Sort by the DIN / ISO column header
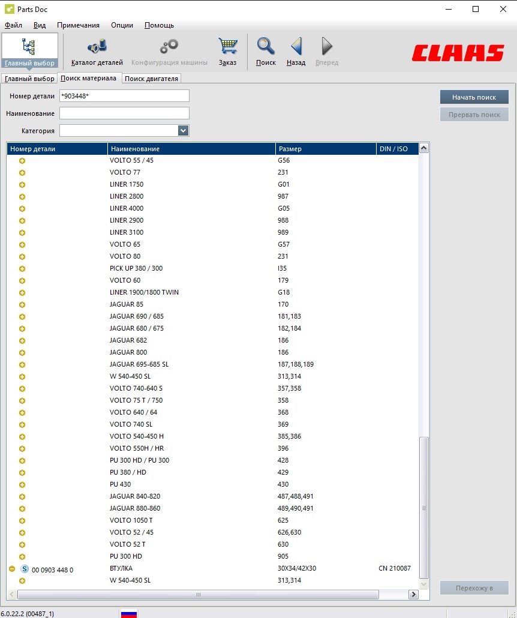 pos(397,149)
